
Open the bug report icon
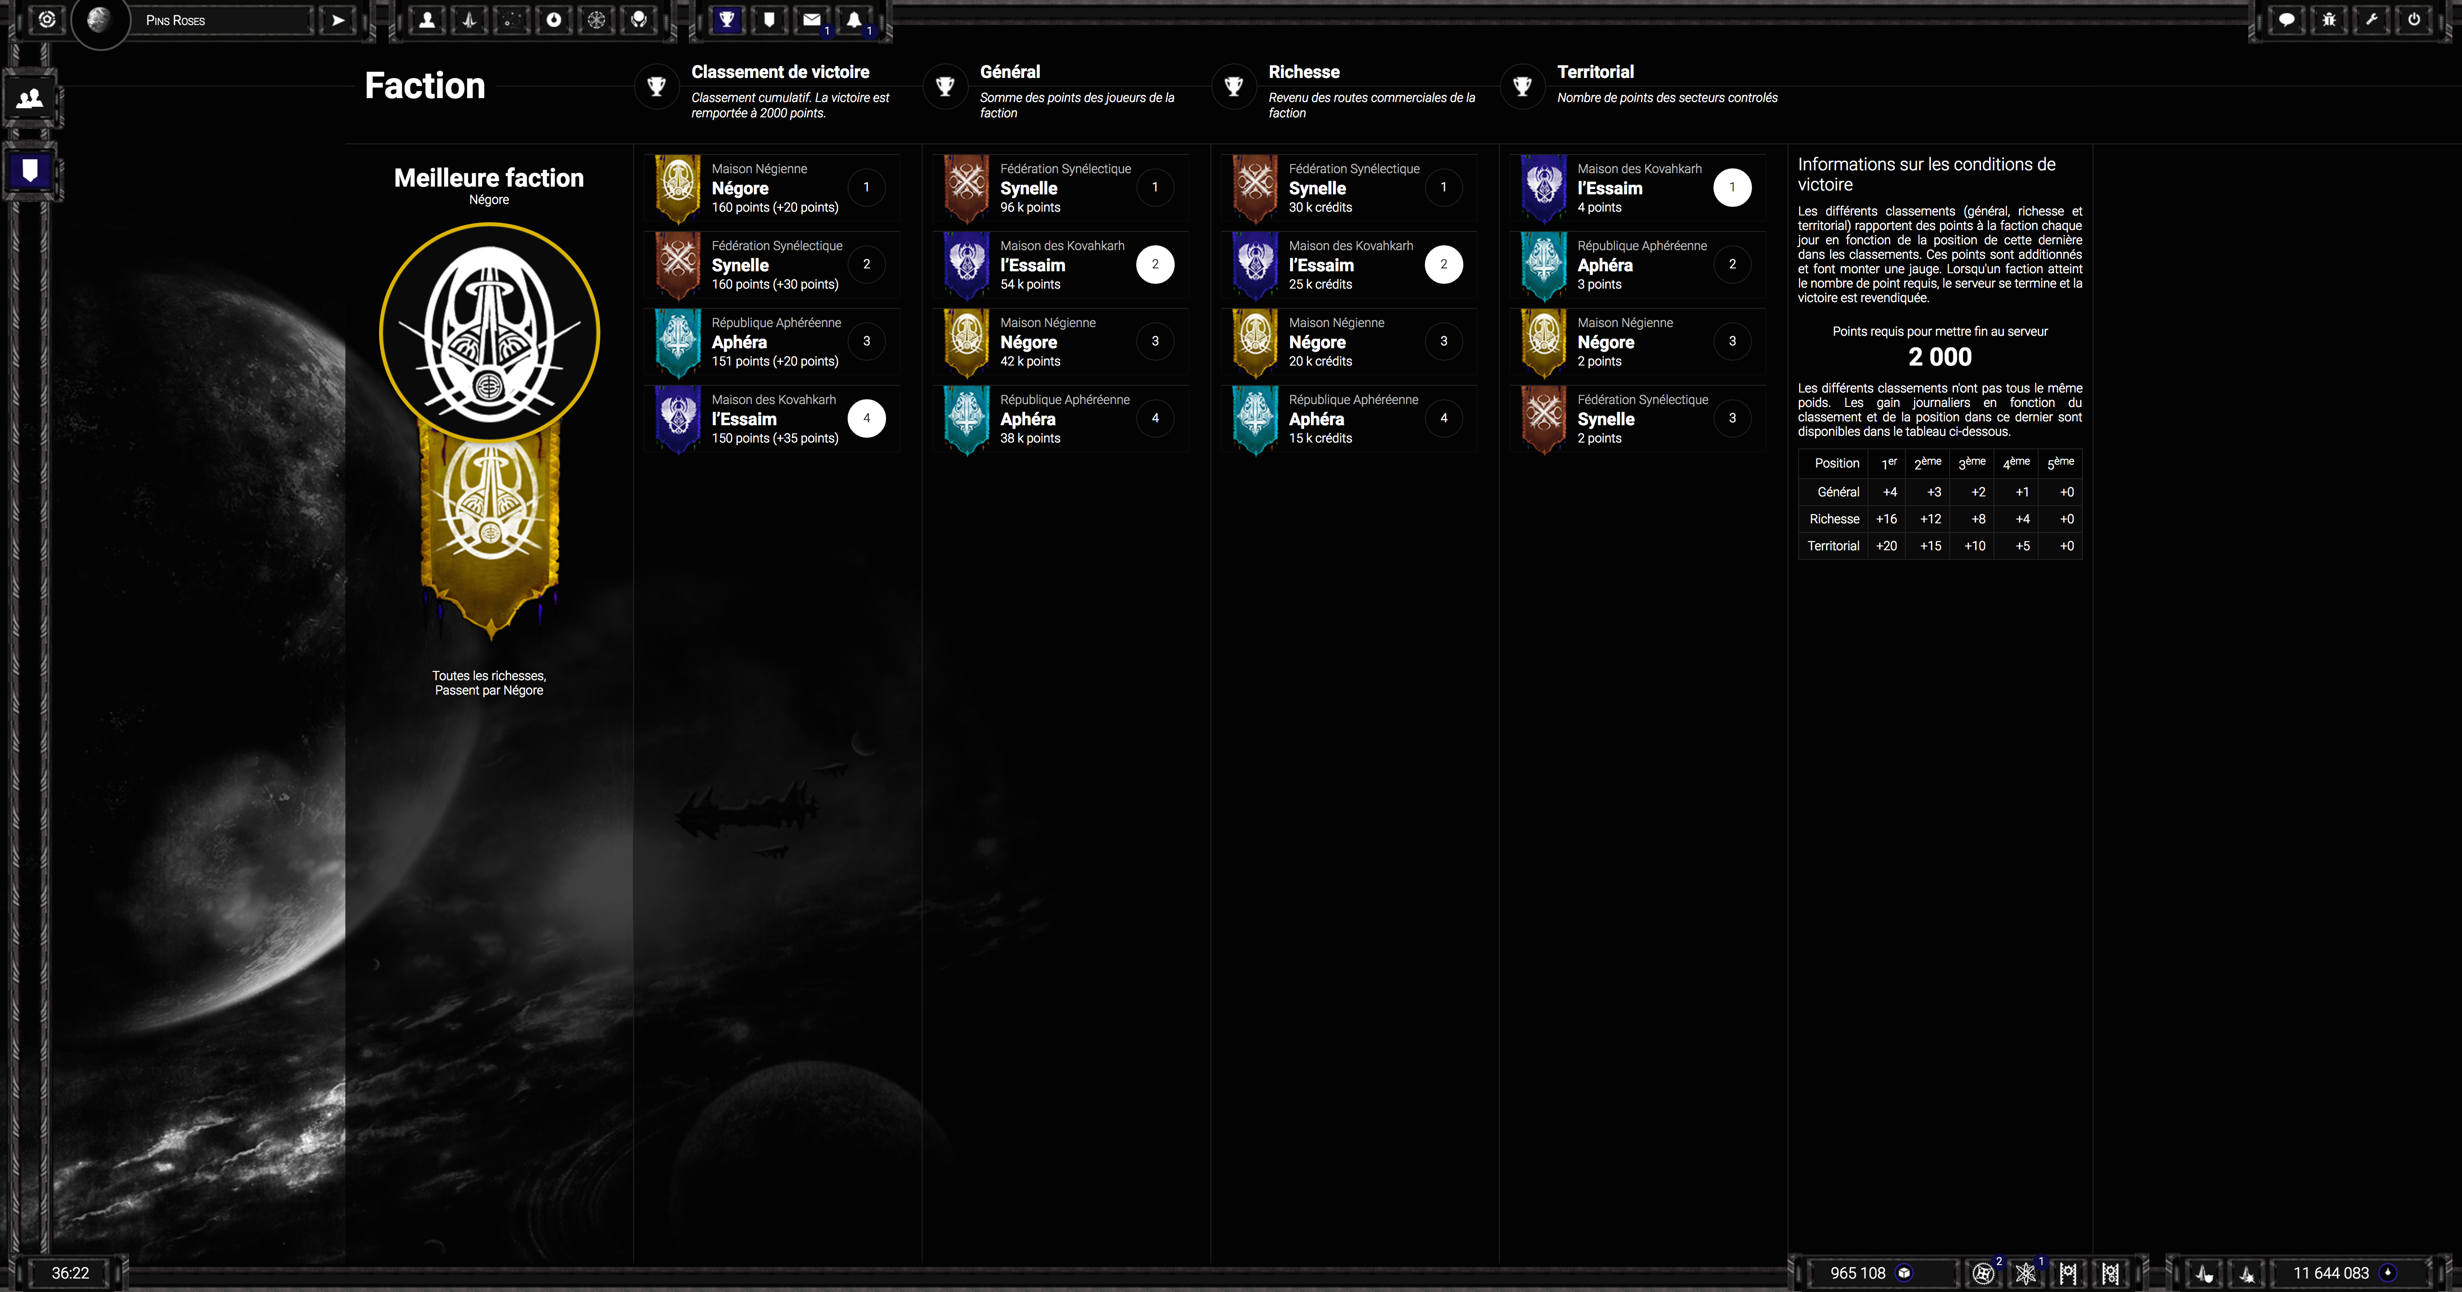2328,19
